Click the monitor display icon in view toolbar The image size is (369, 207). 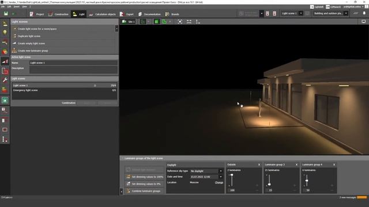pos(364,21)
